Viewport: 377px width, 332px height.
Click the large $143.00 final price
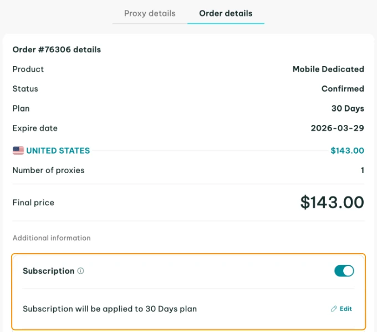point(332,203)
